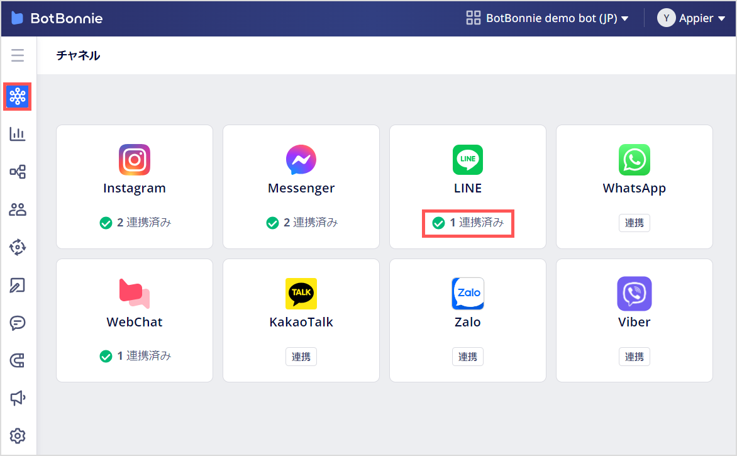Click the Viber logo icon
The image size is (737, 456).
coord(634,293)
